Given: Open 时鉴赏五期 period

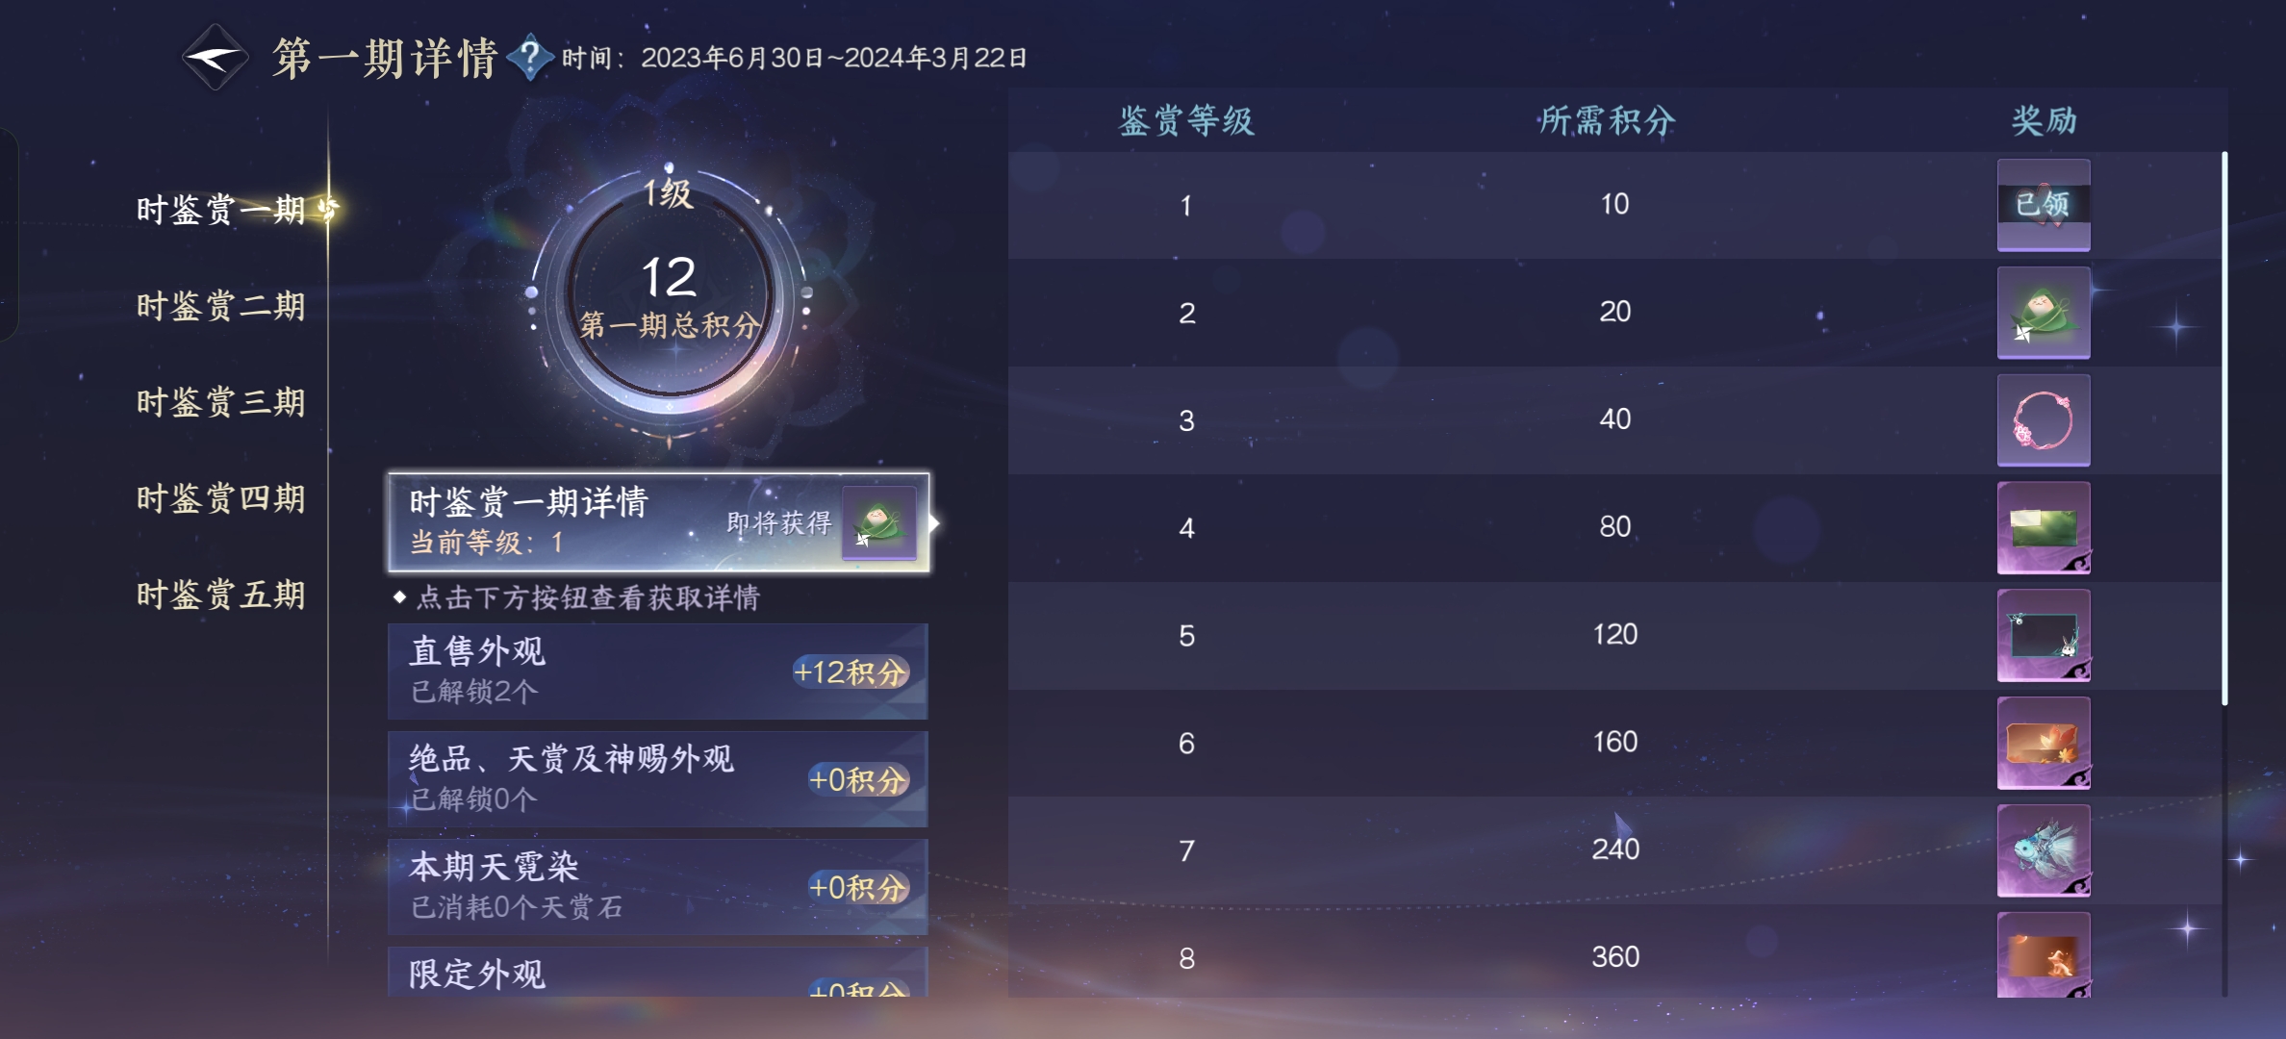Looking at the screenshot, I should click(x=220, y=595).
